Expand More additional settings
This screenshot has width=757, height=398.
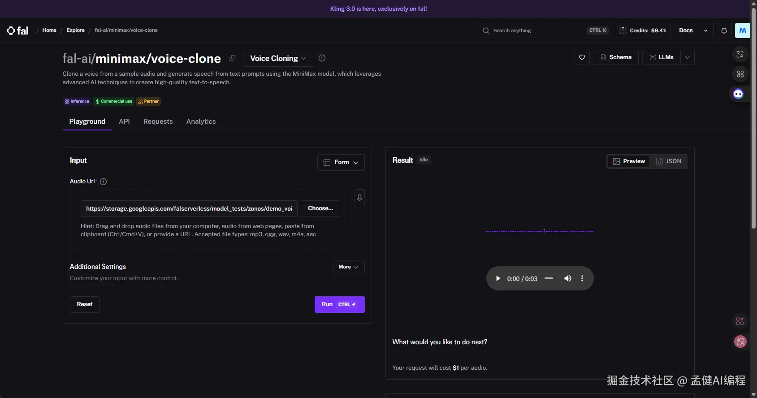tap(348, 267)
